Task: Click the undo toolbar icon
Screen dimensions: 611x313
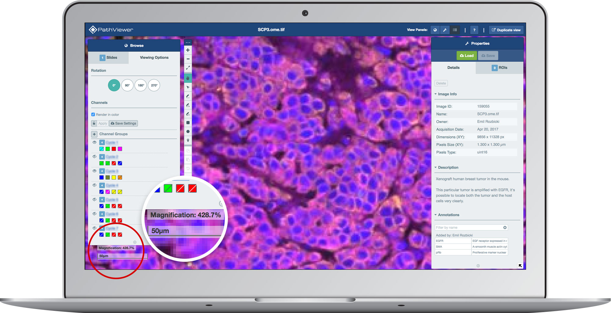Action: pyautogui.click(x=188, y=168)
